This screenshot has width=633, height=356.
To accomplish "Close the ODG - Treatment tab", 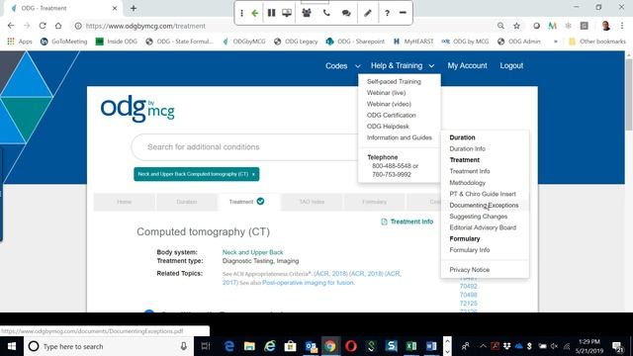I will (x=115, y=8).
